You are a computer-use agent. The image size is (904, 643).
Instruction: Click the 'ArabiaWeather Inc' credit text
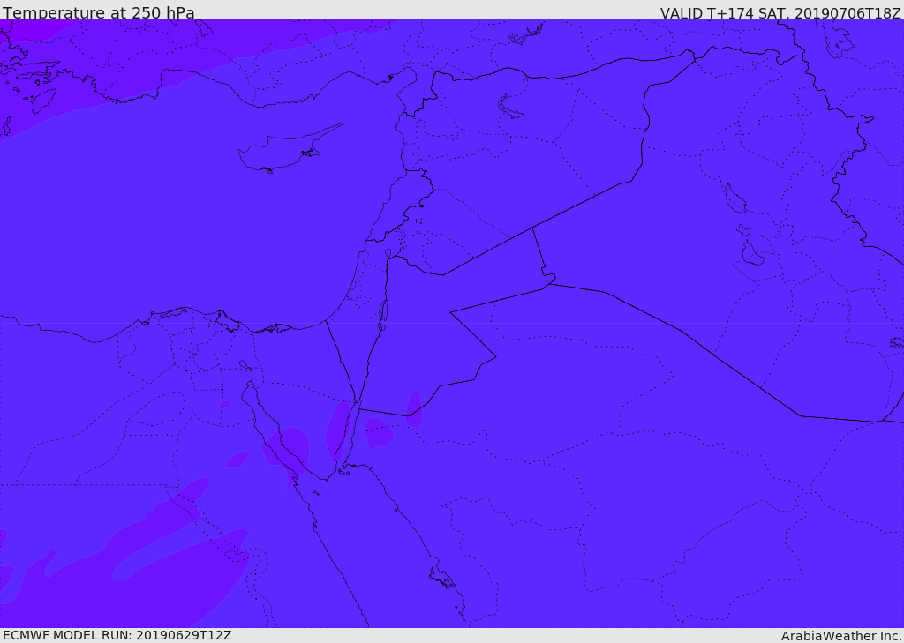[x=841, y=636]
